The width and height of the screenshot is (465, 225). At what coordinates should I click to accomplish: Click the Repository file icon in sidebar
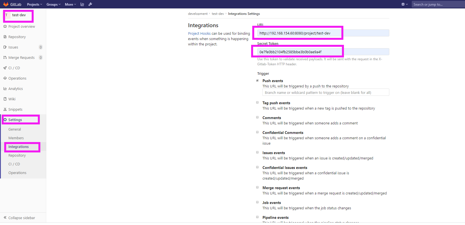5,37
